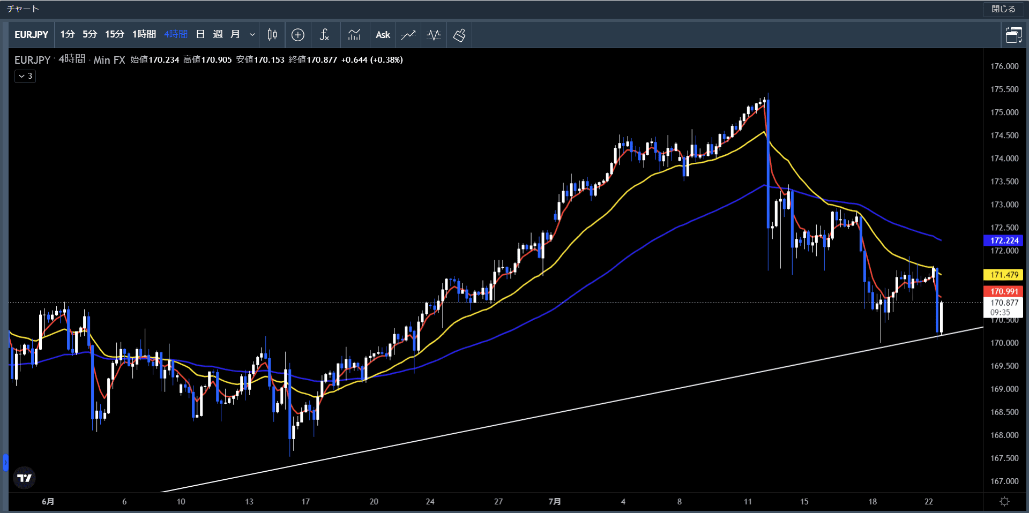The width and height of the screenshot is (1029, 513).
Task: Click the 高値170.905 high value
Action: pos(207,59)
